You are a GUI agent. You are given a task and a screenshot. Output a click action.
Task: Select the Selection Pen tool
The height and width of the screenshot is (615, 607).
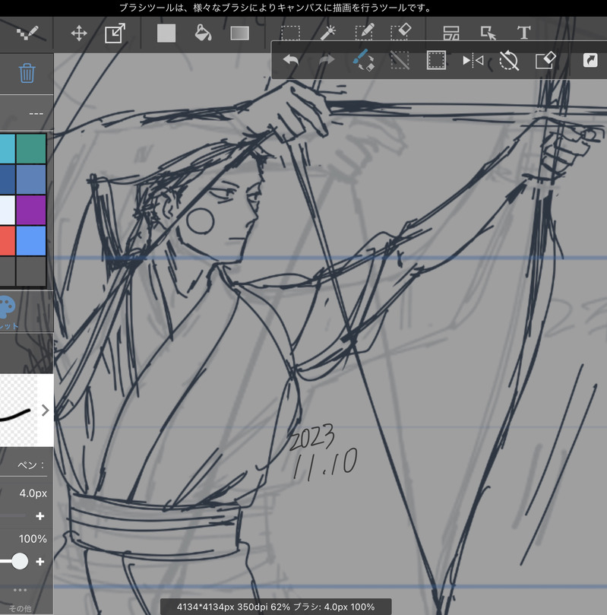point(365,33)
